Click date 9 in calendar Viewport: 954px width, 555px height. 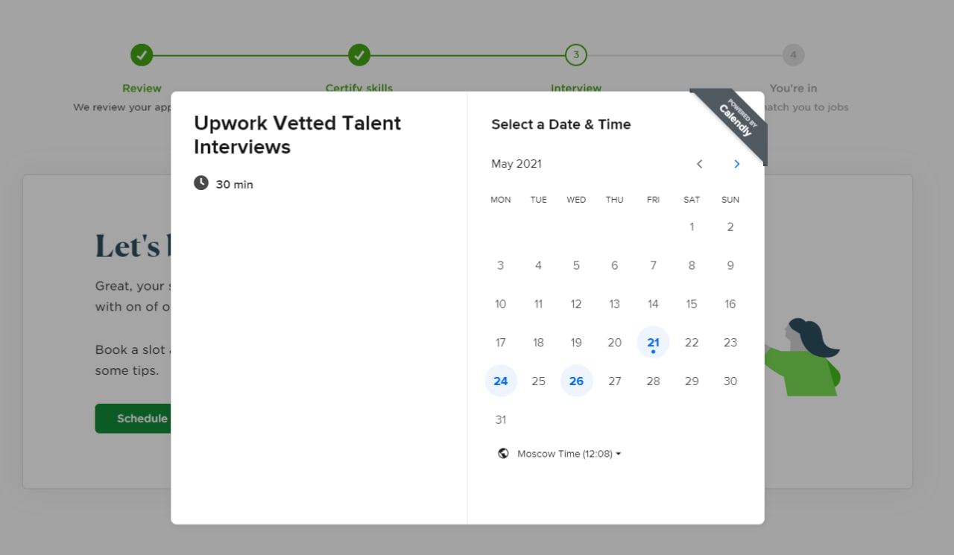tap(730, 265)
